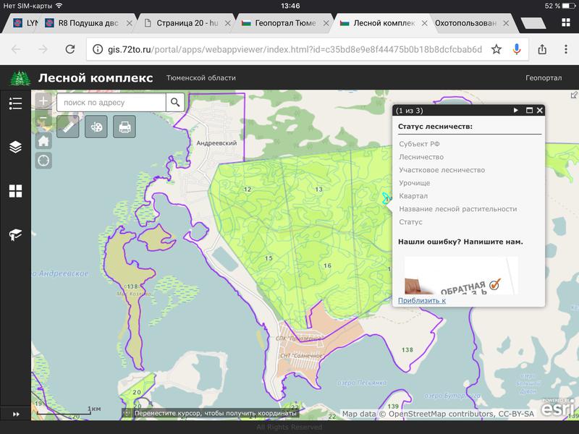Viewport: 579px width, 434px height.
Task: Bookmark the page with star icon
Action: [x=496, y=49]
